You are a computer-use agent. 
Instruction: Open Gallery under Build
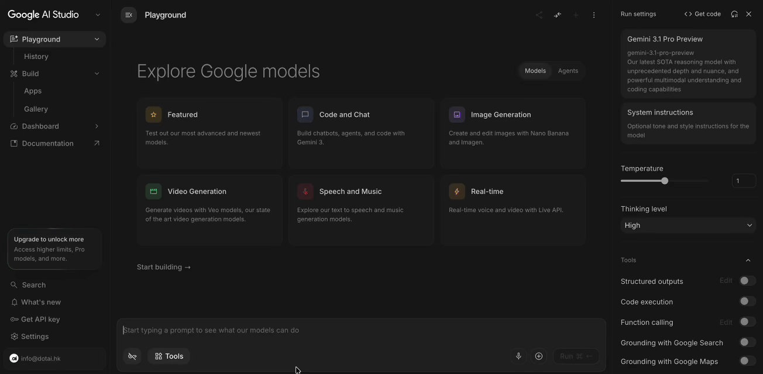coord(36,109)
